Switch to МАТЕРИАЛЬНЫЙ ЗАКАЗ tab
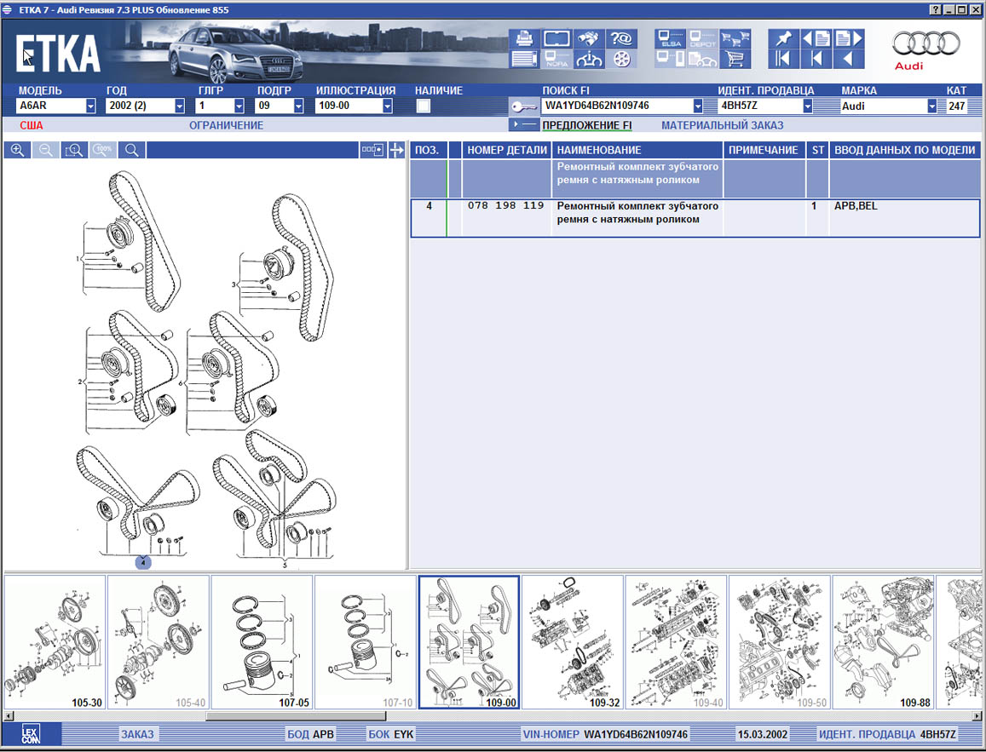 [x=722, y=125]
